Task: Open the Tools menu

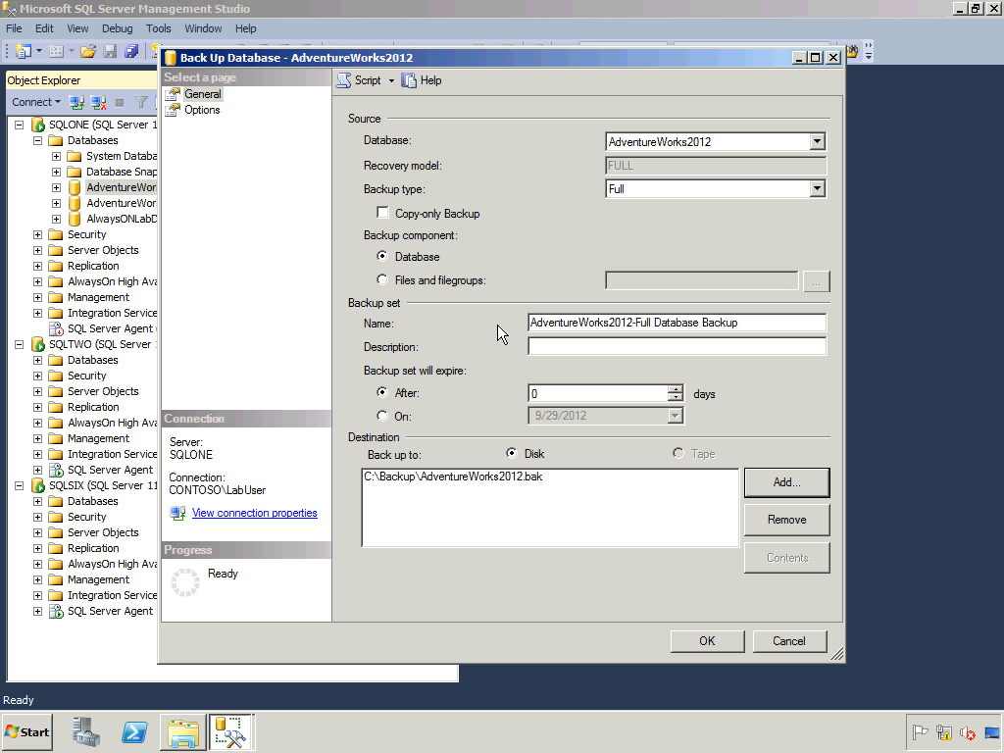Action: pos(159,27)
